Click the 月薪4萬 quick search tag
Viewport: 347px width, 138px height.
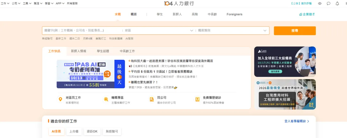click(x=88, y=39)
